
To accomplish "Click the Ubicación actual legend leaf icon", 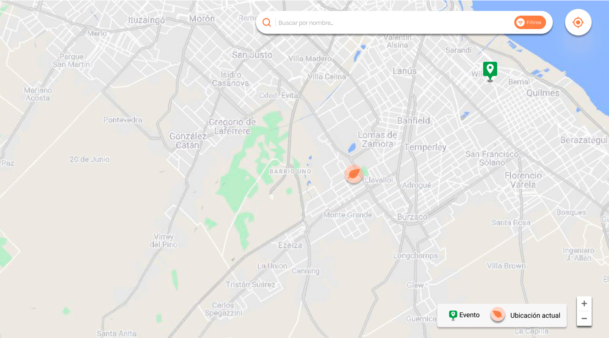I will point(498,315).
